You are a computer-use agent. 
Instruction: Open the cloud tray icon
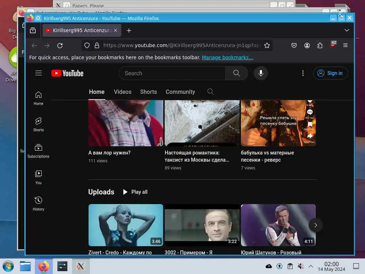tap(269, 266)
